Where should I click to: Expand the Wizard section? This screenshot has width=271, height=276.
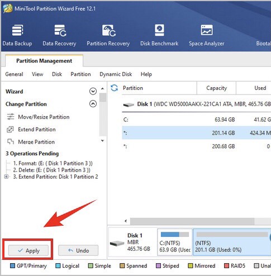tap(93, 92)
